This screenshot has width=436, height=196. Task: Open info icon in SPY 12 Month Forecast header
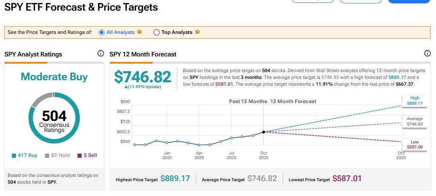click(x=427, y=53)
